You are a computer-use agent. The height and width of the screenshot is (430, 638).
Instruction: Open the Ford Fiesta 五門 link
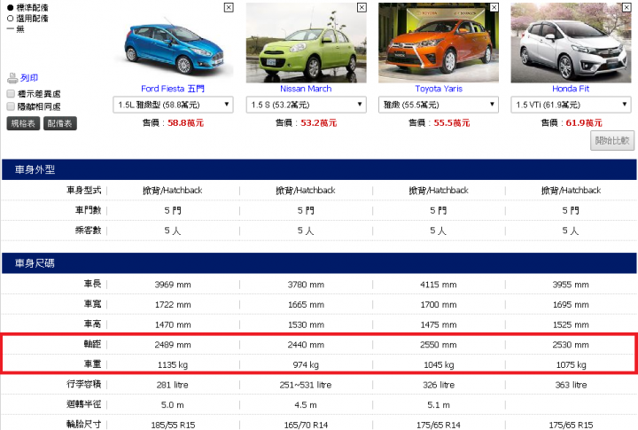(x=173, y=89)
